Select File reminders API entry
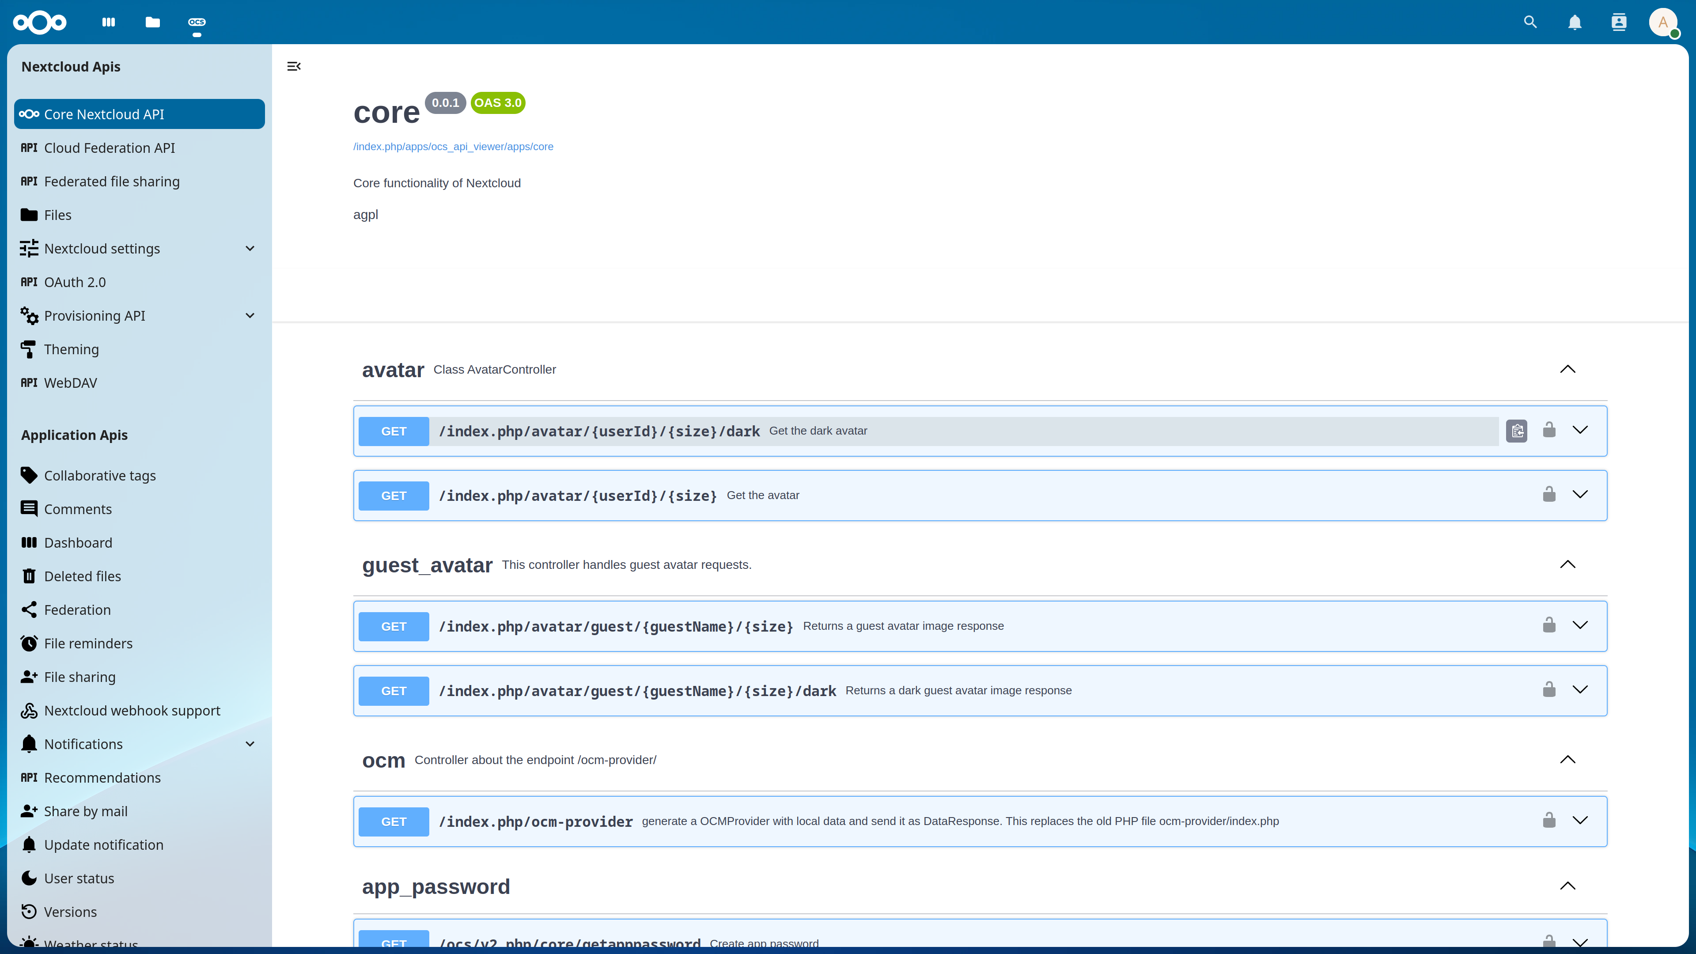The image size is (1696, 954). click(x=140, y=643)
